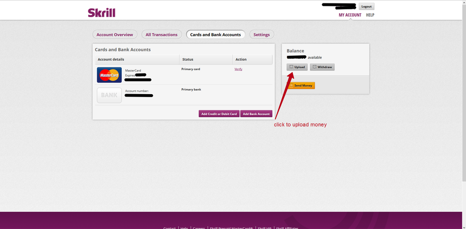Click the 'Cards and Bank Accounts' panel heading

[x=123, y=50]
